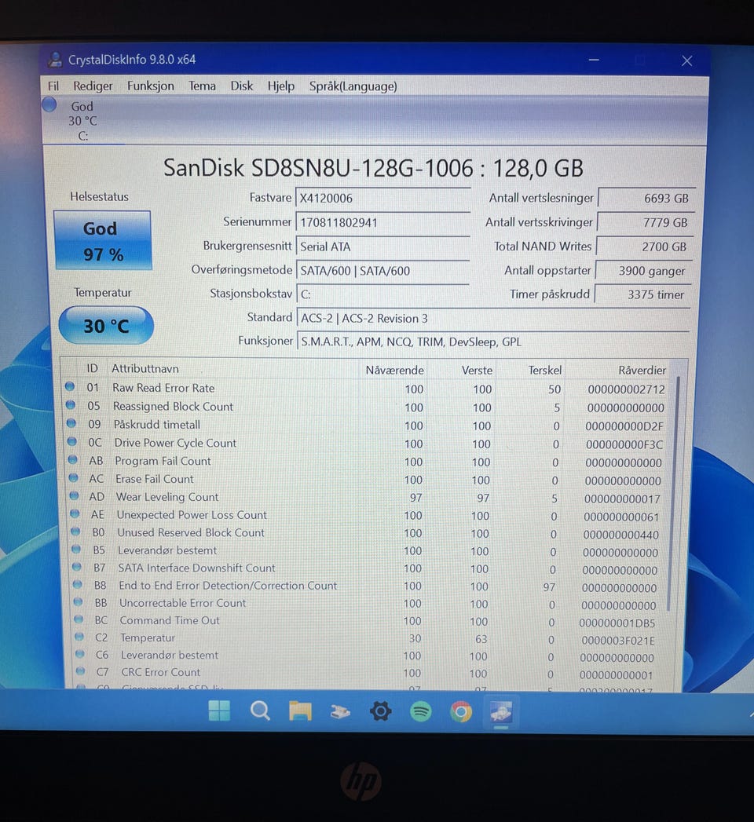Click the Attributtnavn column header
The height and width of the screenshot is (822, 754).
point(145,369)
